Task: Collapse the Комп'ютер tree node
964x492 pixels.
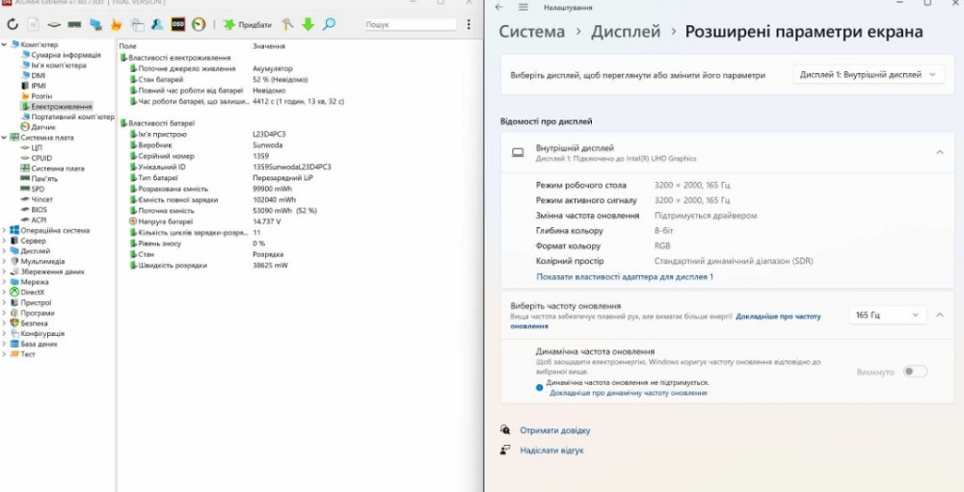Action: click(5, 44)
